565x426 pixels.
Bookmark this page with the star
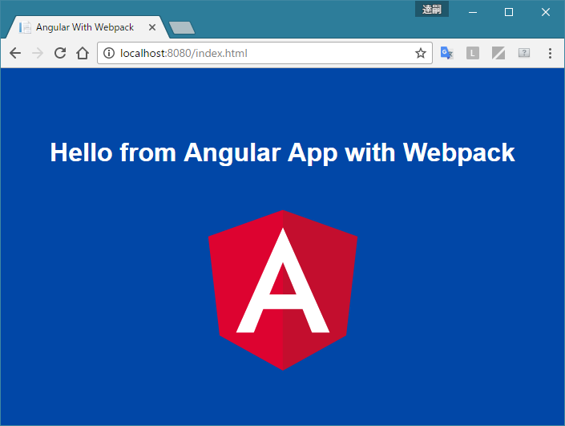tap(420, 53)
